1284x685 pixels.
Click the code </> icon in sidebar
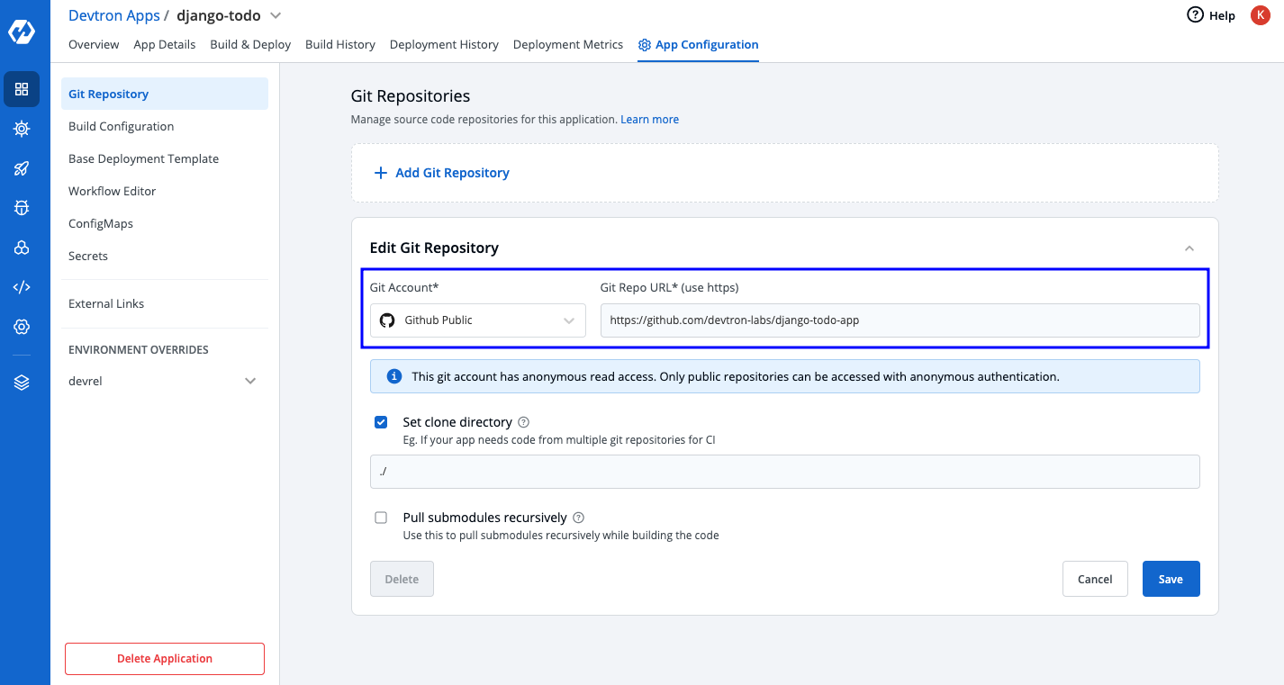click(22, 286)
